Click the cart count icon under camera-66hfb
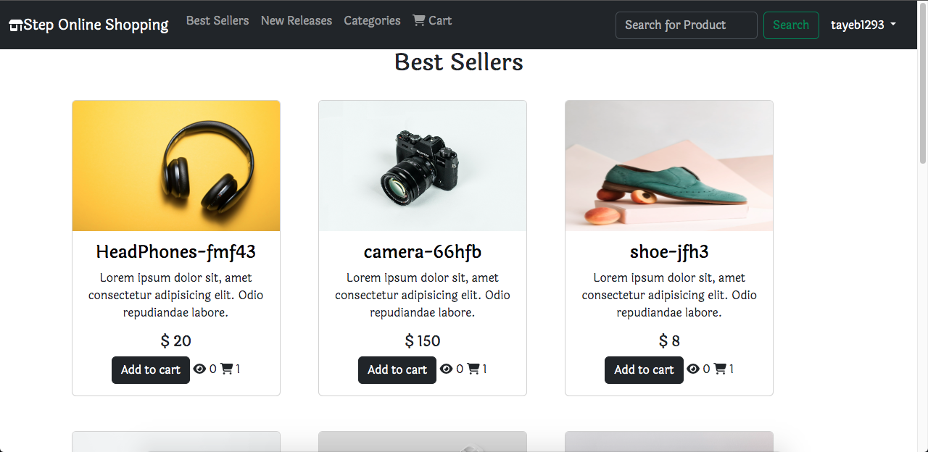The height and width of the screenshot is (452, 928). (473, 369)
